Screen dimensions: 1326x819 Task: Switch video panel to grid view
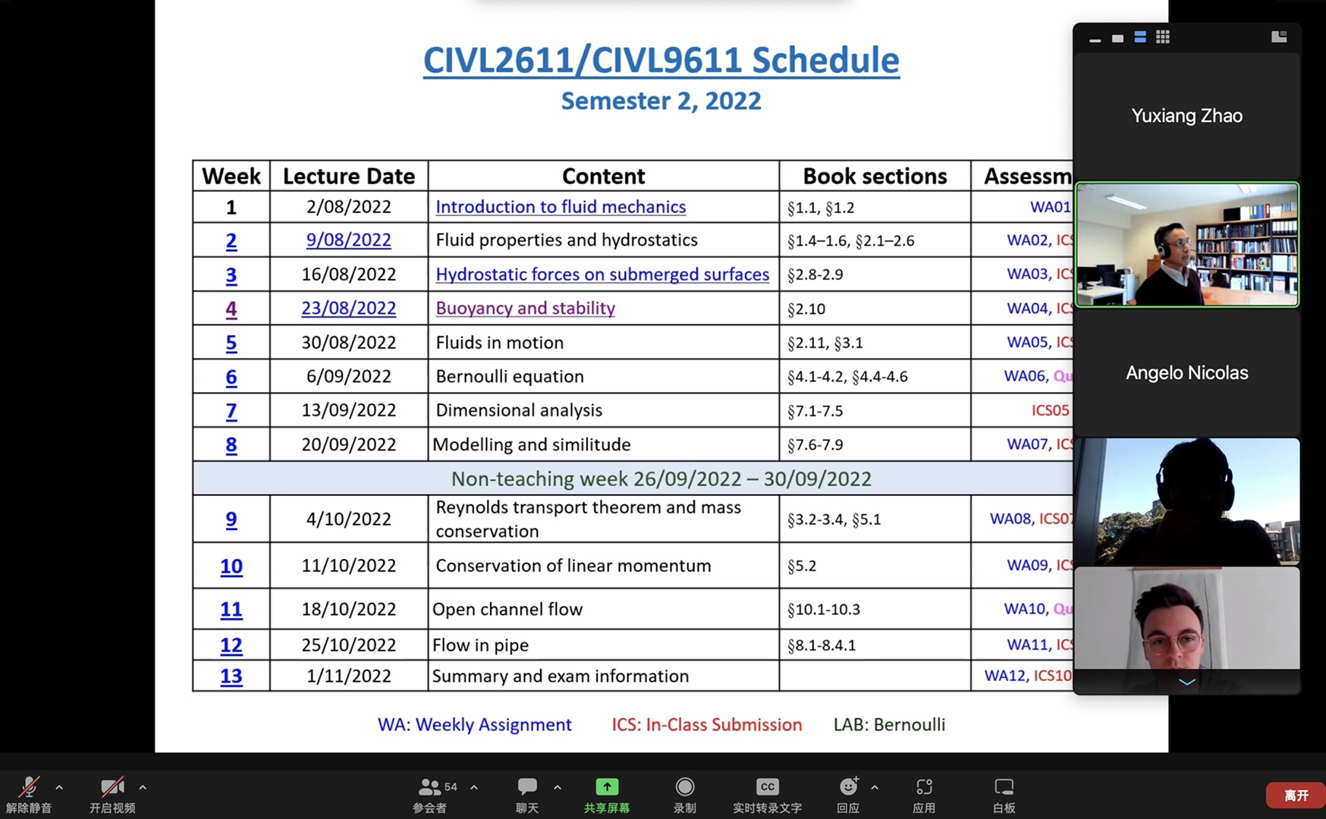(1163, 37)
